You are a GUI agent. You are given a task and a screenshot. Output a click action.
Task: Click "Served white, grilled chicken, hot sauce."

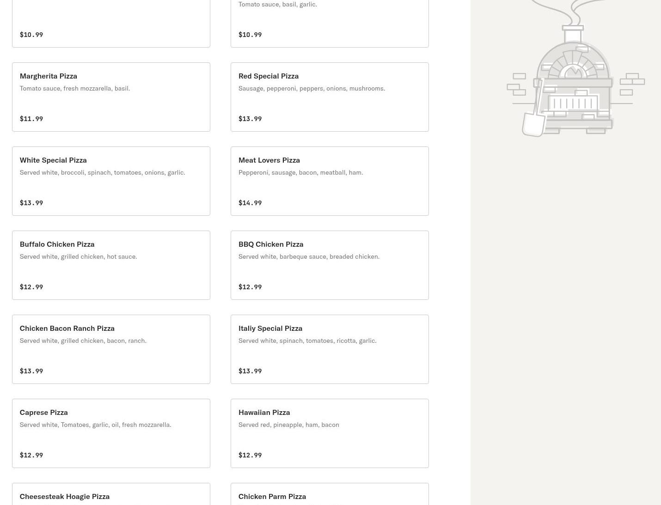79,256
